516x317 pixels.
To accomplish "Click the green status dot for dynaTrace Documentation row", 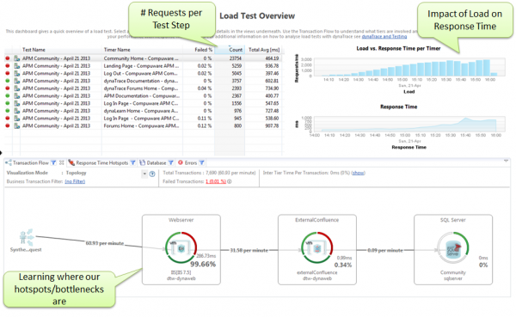I will (x=8, y=81).
